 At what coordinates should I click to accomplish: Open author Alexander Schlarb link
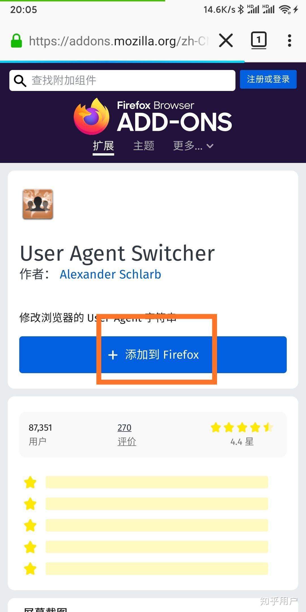110,274
